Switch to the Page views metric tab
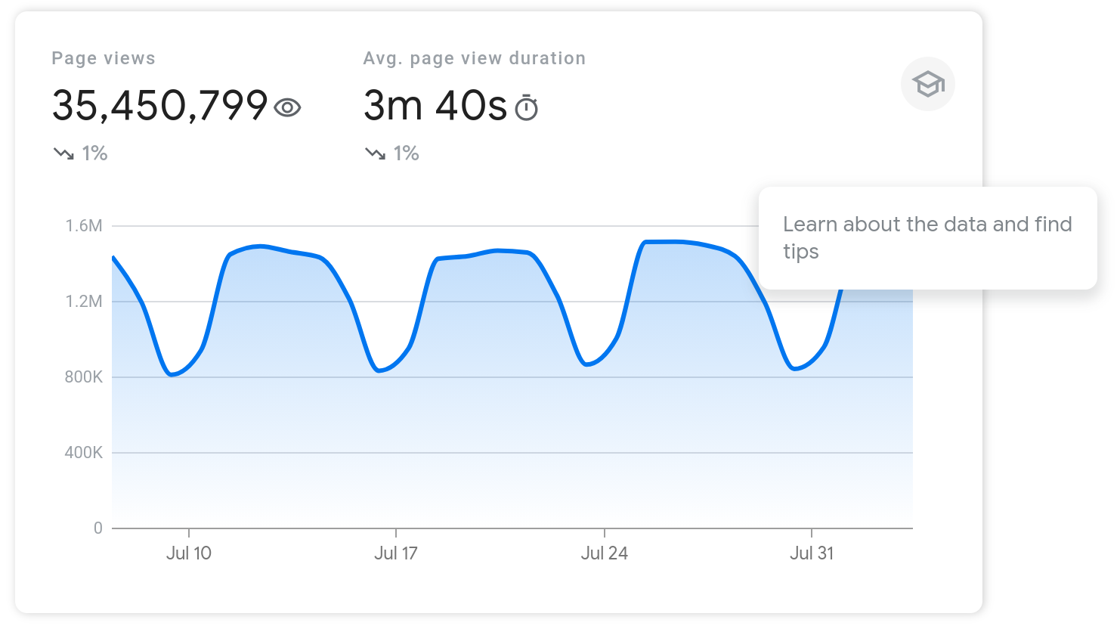This screenshot has height=629, width=1120. pyautogui.click(x=104, y=58)
